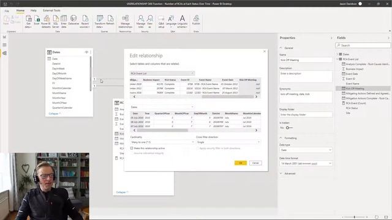Click the Fields search box

(363, 45)
